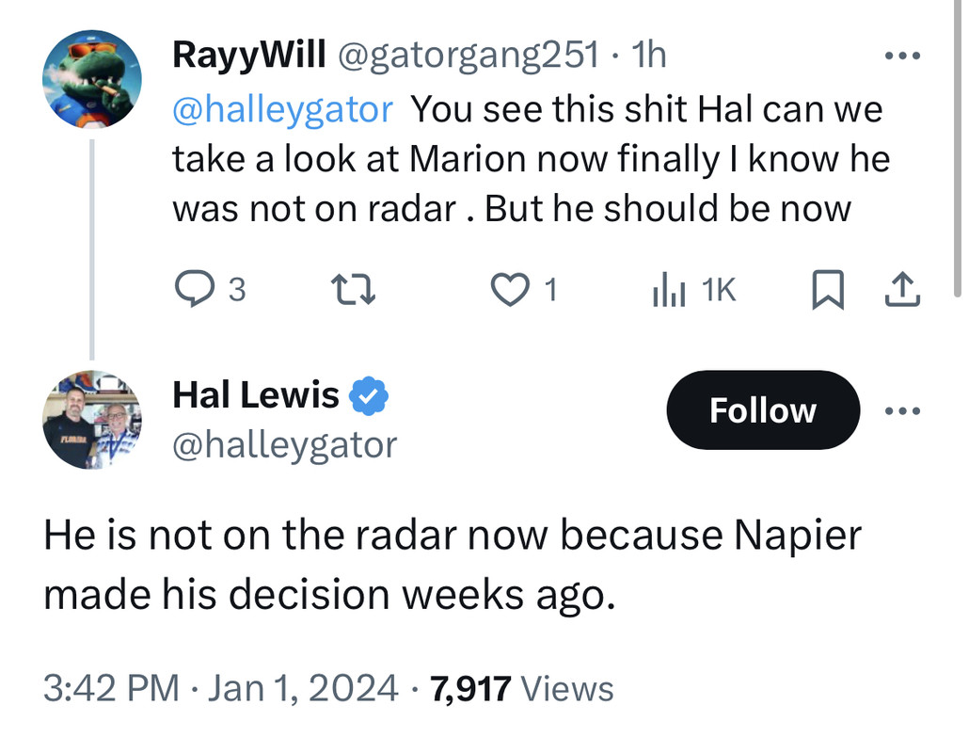Repost RayyWill's tweet
This screenshot has width=969, height=753.
pyautogui.click(x=357, y=290)
